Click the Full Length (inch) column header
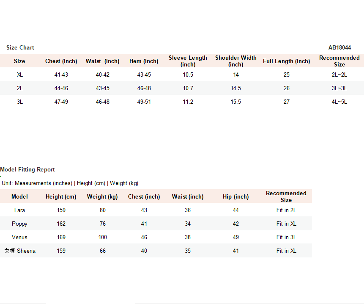This screenshot has width=364, height=304. [x=286, y=61]
